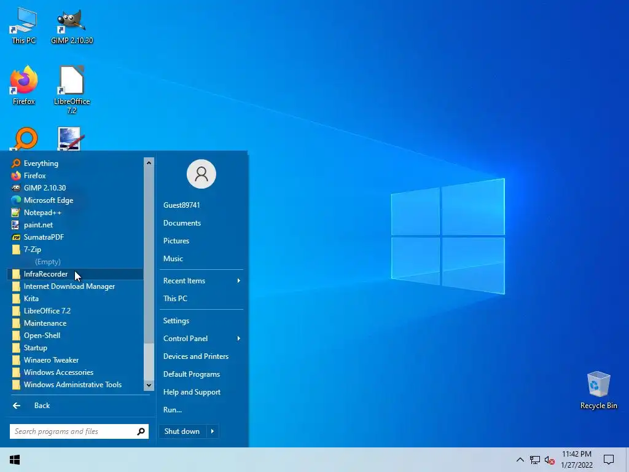Click the Open-Shell folder icon

(16, 336)
